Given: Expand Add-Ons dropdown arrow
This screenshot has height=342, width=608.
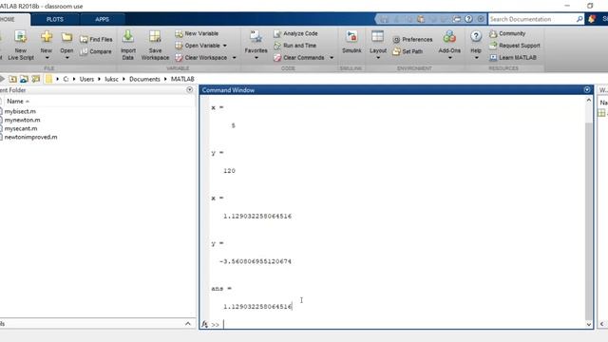Looking at the screenshot, I should (449, 58).
